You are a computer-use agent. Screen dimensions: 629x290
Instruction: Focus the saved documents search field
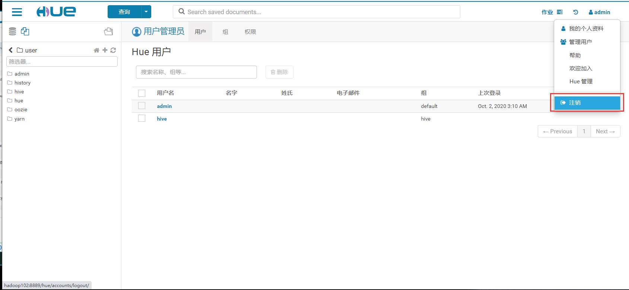coord(317,12)
